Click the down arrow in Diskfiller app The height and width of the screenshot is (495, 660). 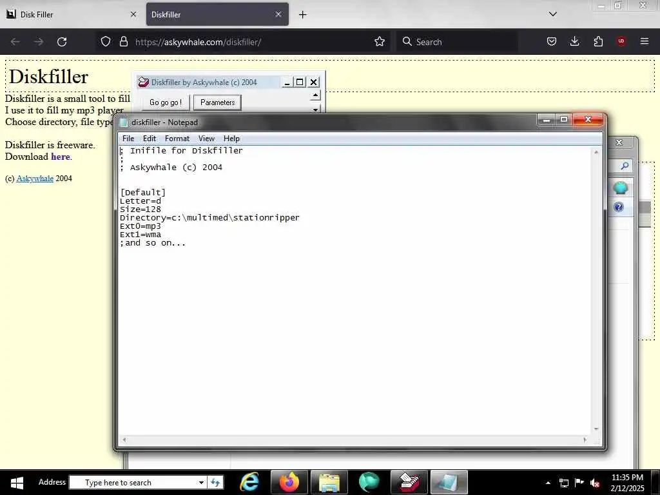coord(315,110)
